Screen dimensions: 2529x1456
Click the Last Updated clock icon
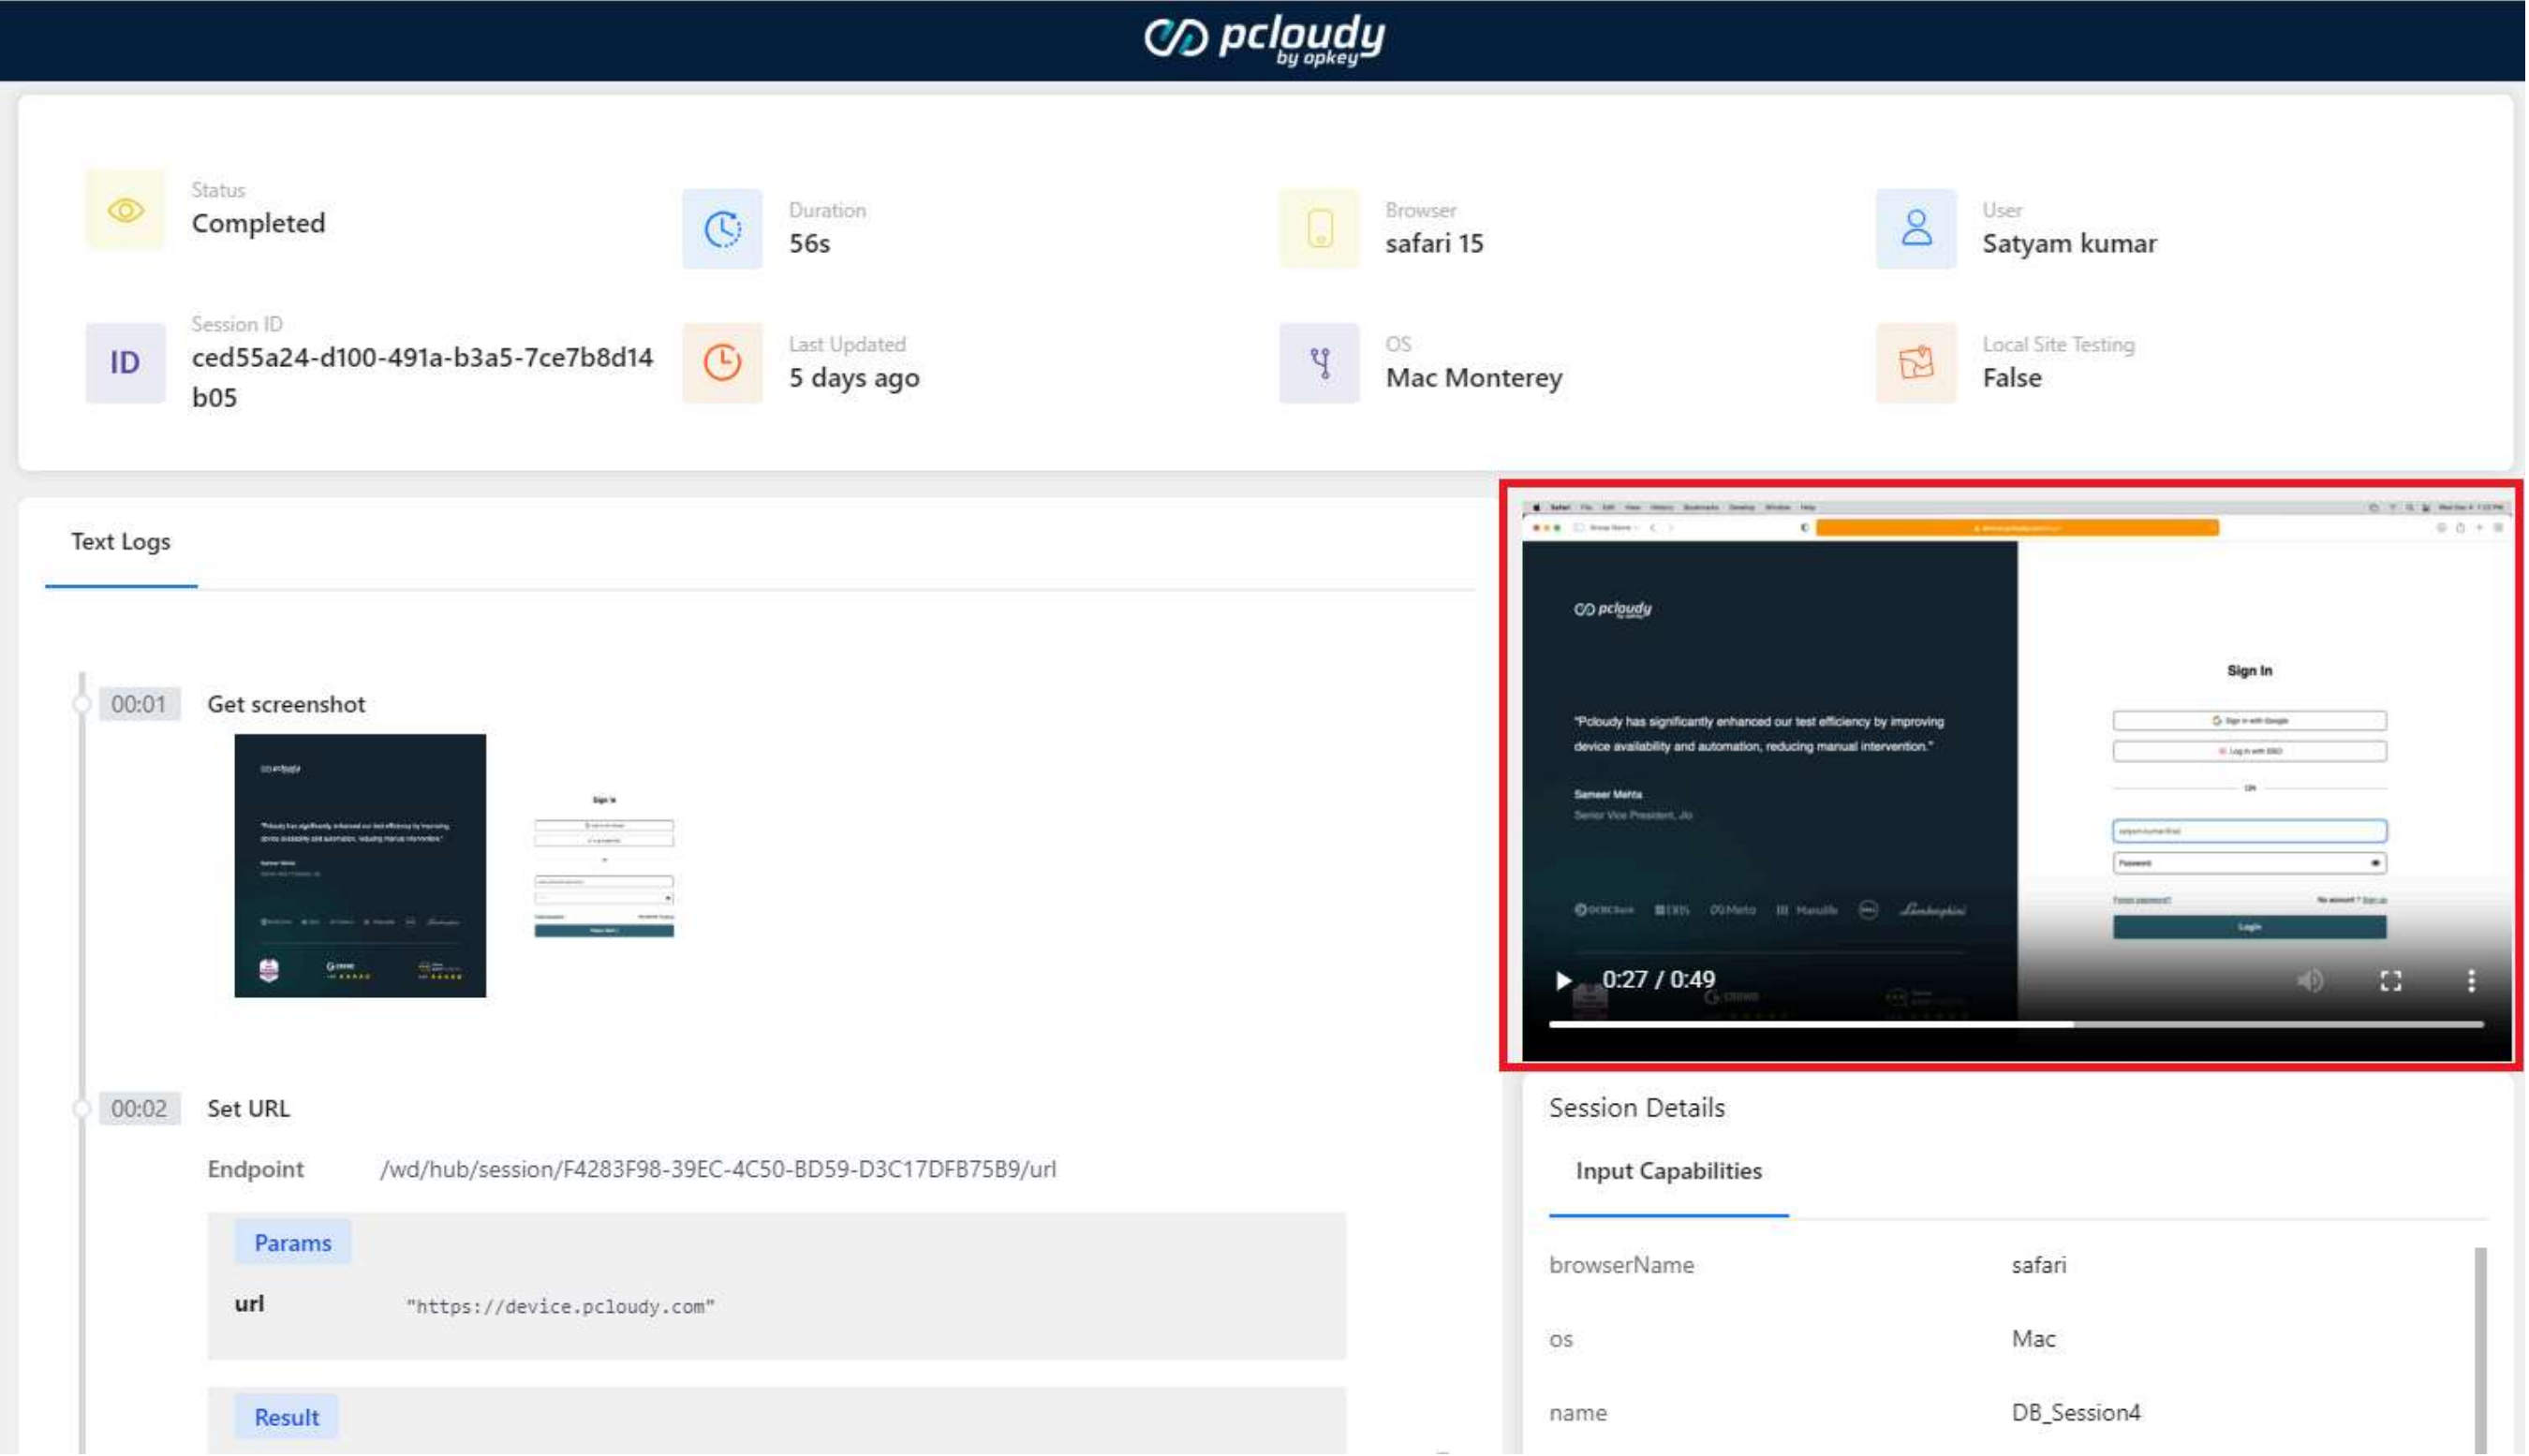[721, 363]
